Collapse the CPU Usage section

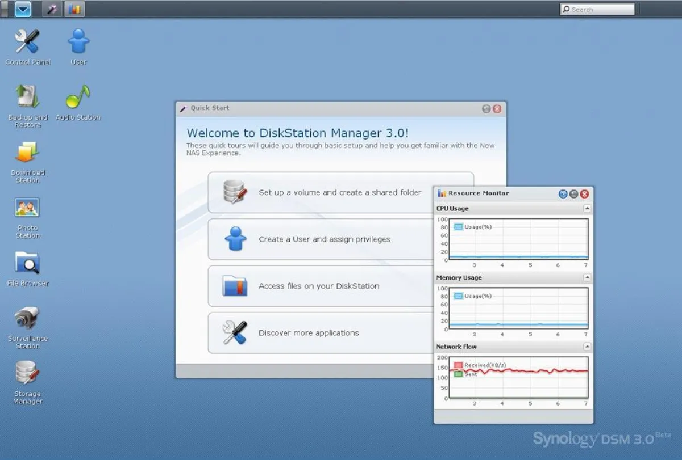[587, 209]
